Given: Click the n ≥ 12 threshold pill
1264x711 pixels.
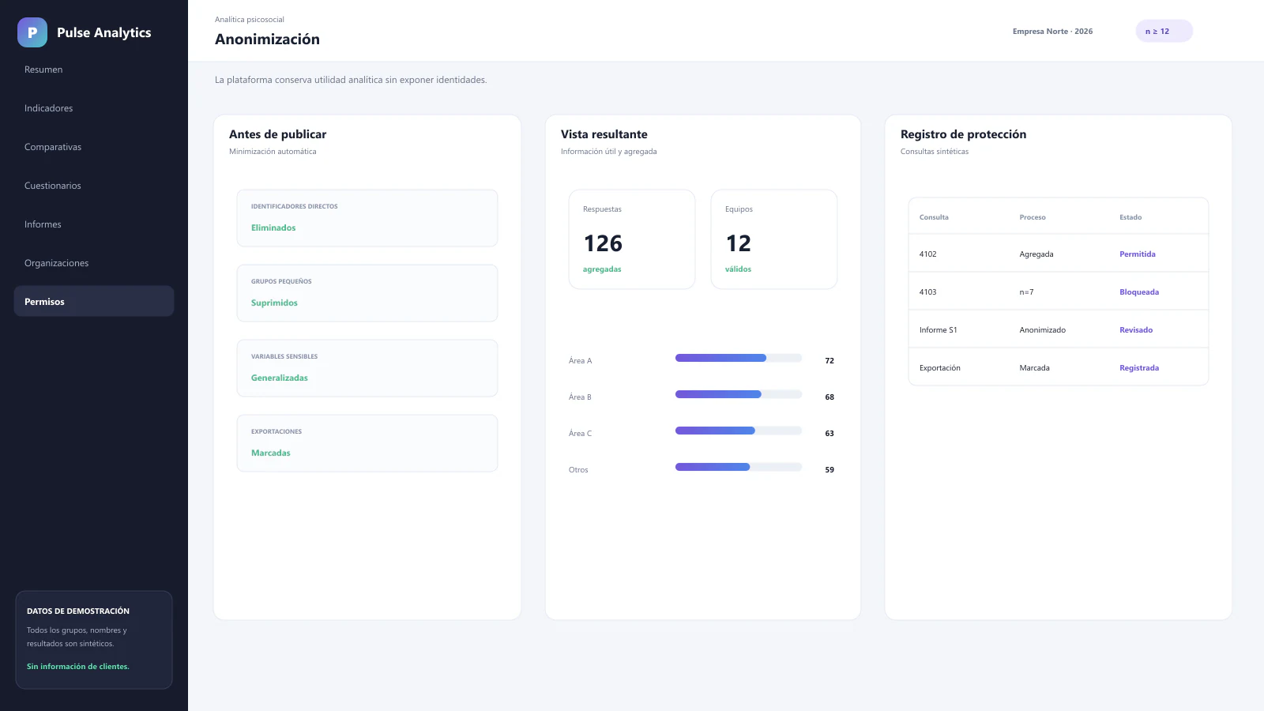Looking at the screenshot, I should coord(1164,32).
